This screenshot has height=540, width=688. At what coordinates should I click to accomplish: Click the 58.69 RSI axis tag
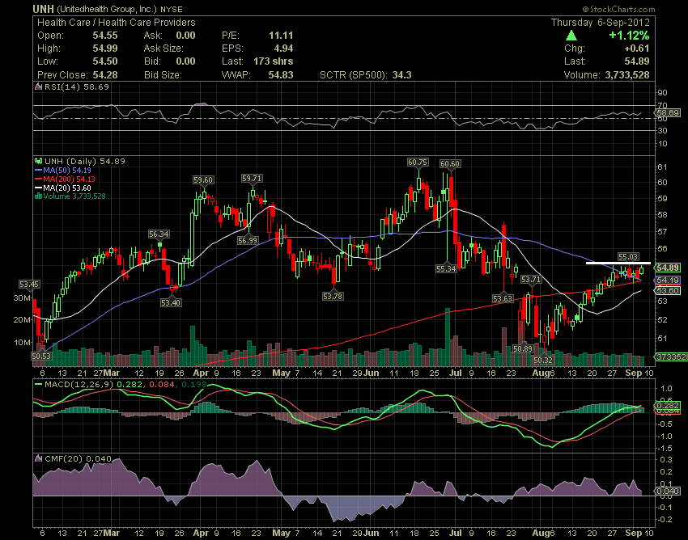point(668,113)
